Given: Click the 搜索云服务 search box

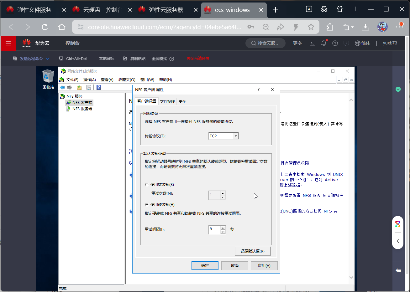Looking at the screenshot, I should (265, 43).
